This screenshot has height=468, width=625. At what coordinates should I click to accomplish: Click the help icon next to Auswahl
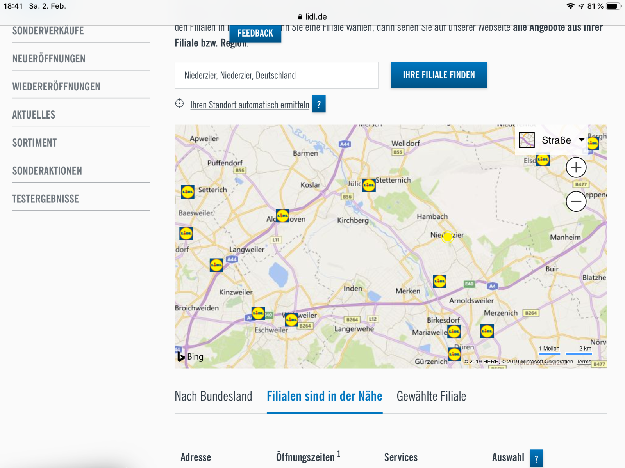tap(536, 458)
